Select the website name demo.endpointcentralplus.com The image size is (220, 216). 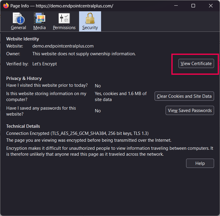pyautogui.click(x=63, y=46)
